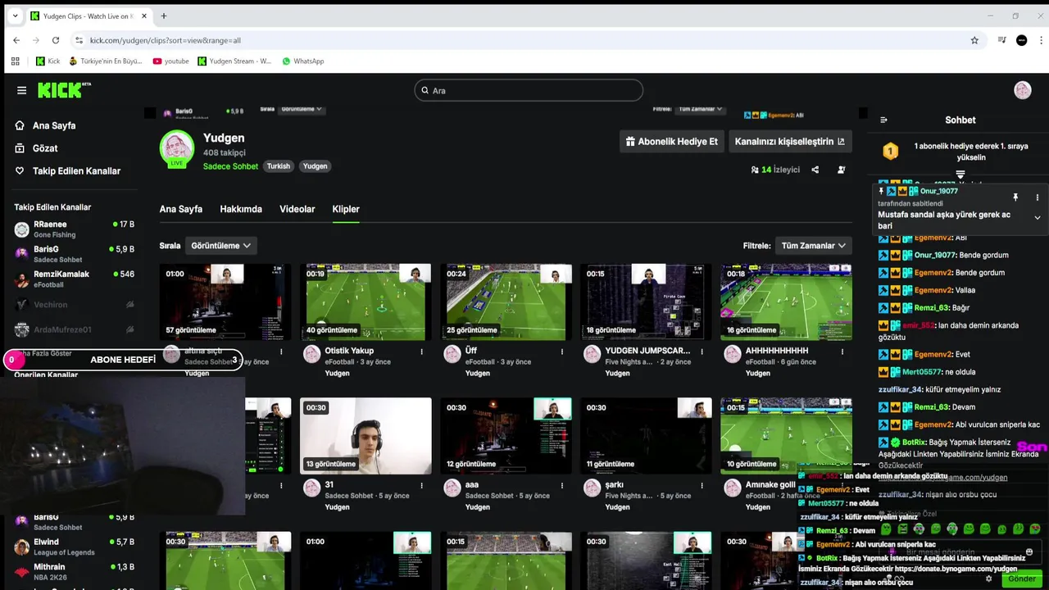The height and width of the screenshot is (590, 1049).
Task: Switch to the Videolar tab
Action: (297, 209)
